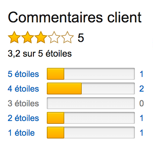The width and height of the screenshot is (153, 149).
Task: Select the 3 étoiles label
Action: click(23, 104)
